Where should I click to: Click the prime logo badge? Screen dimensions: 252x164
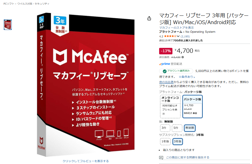164,64
